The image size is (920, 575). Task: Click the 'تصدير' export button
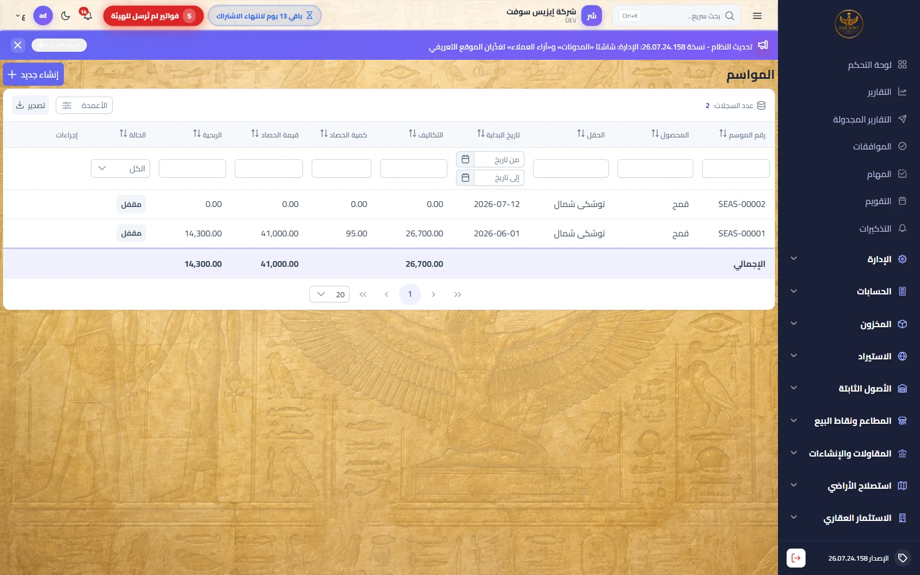30,105
